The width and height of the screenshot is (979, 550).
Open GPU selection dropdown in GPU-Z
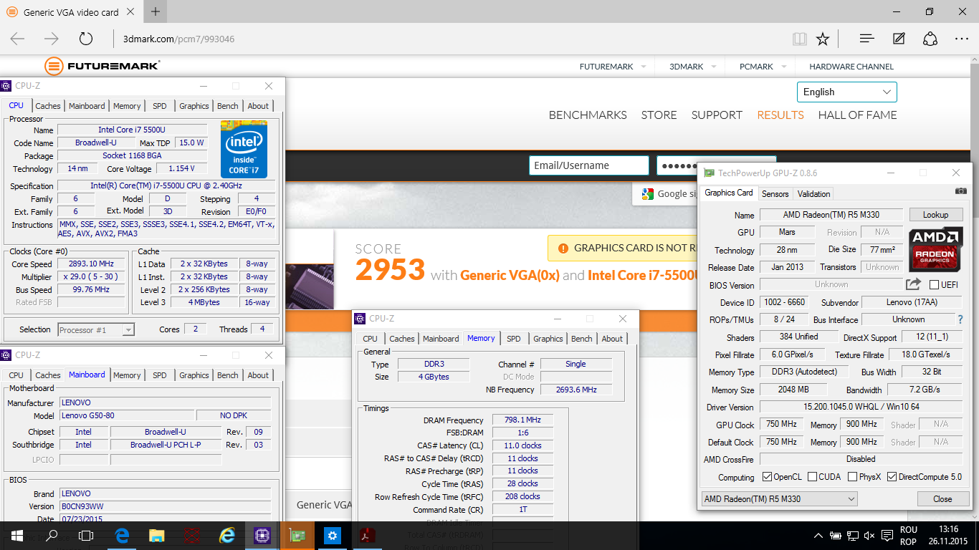point(779,499)
